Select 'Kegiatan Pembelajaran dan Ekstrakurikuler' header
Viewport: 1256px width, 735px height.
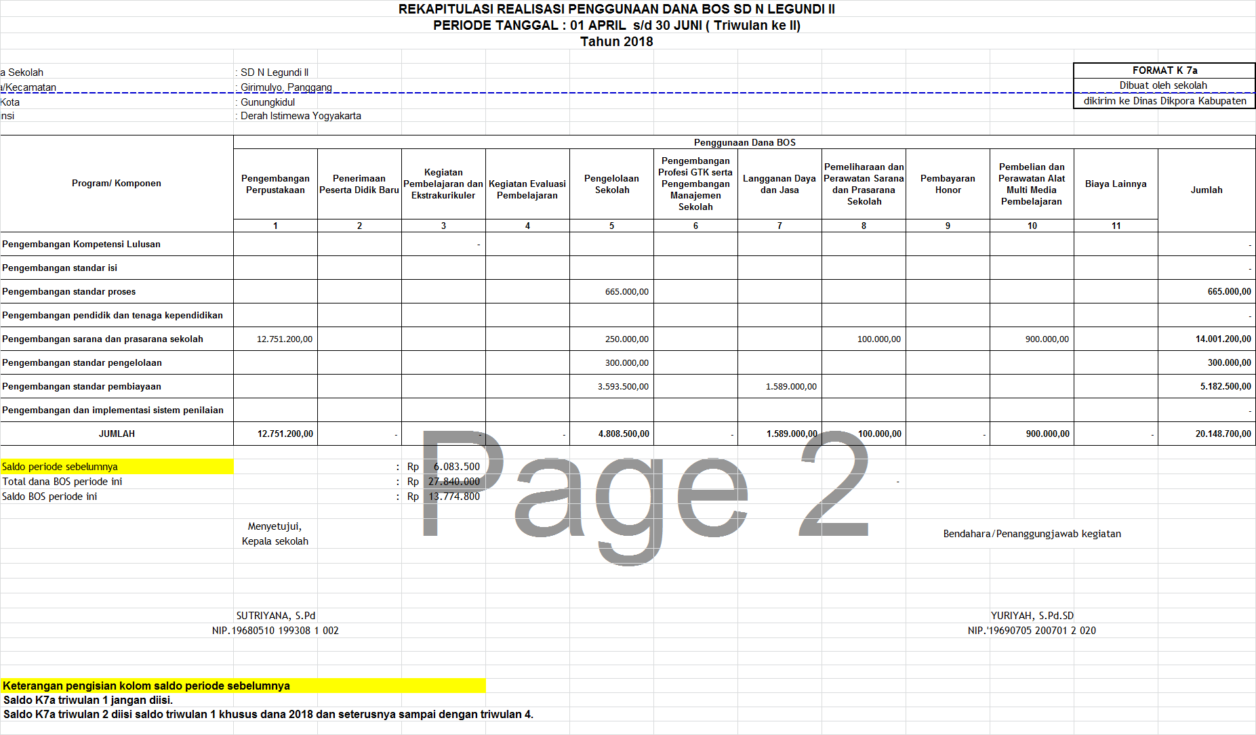(443, 184)
